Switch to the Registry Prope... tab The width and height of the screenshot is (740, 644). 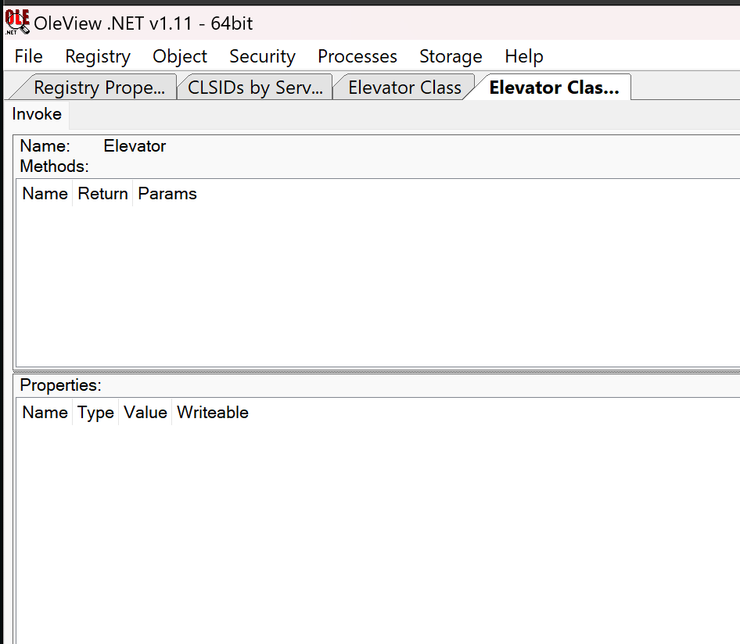click(x=99, y=88)
